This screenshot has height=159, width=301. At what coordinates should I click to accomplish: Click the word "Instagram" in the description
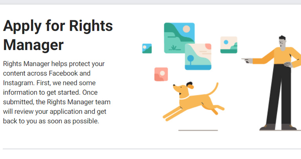click(17, 83)
